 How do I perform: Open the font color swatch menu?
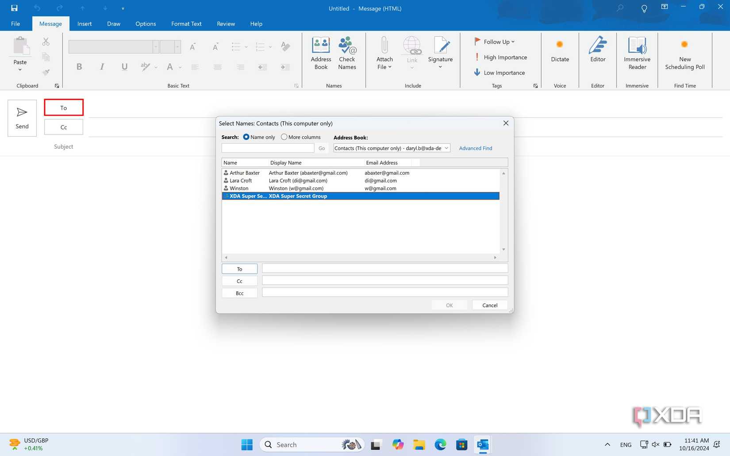tap(180, 68)
